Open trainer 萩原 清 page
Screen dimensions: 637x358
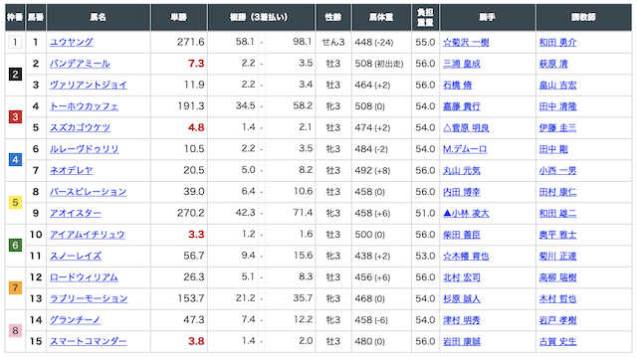tap(553, 64)
